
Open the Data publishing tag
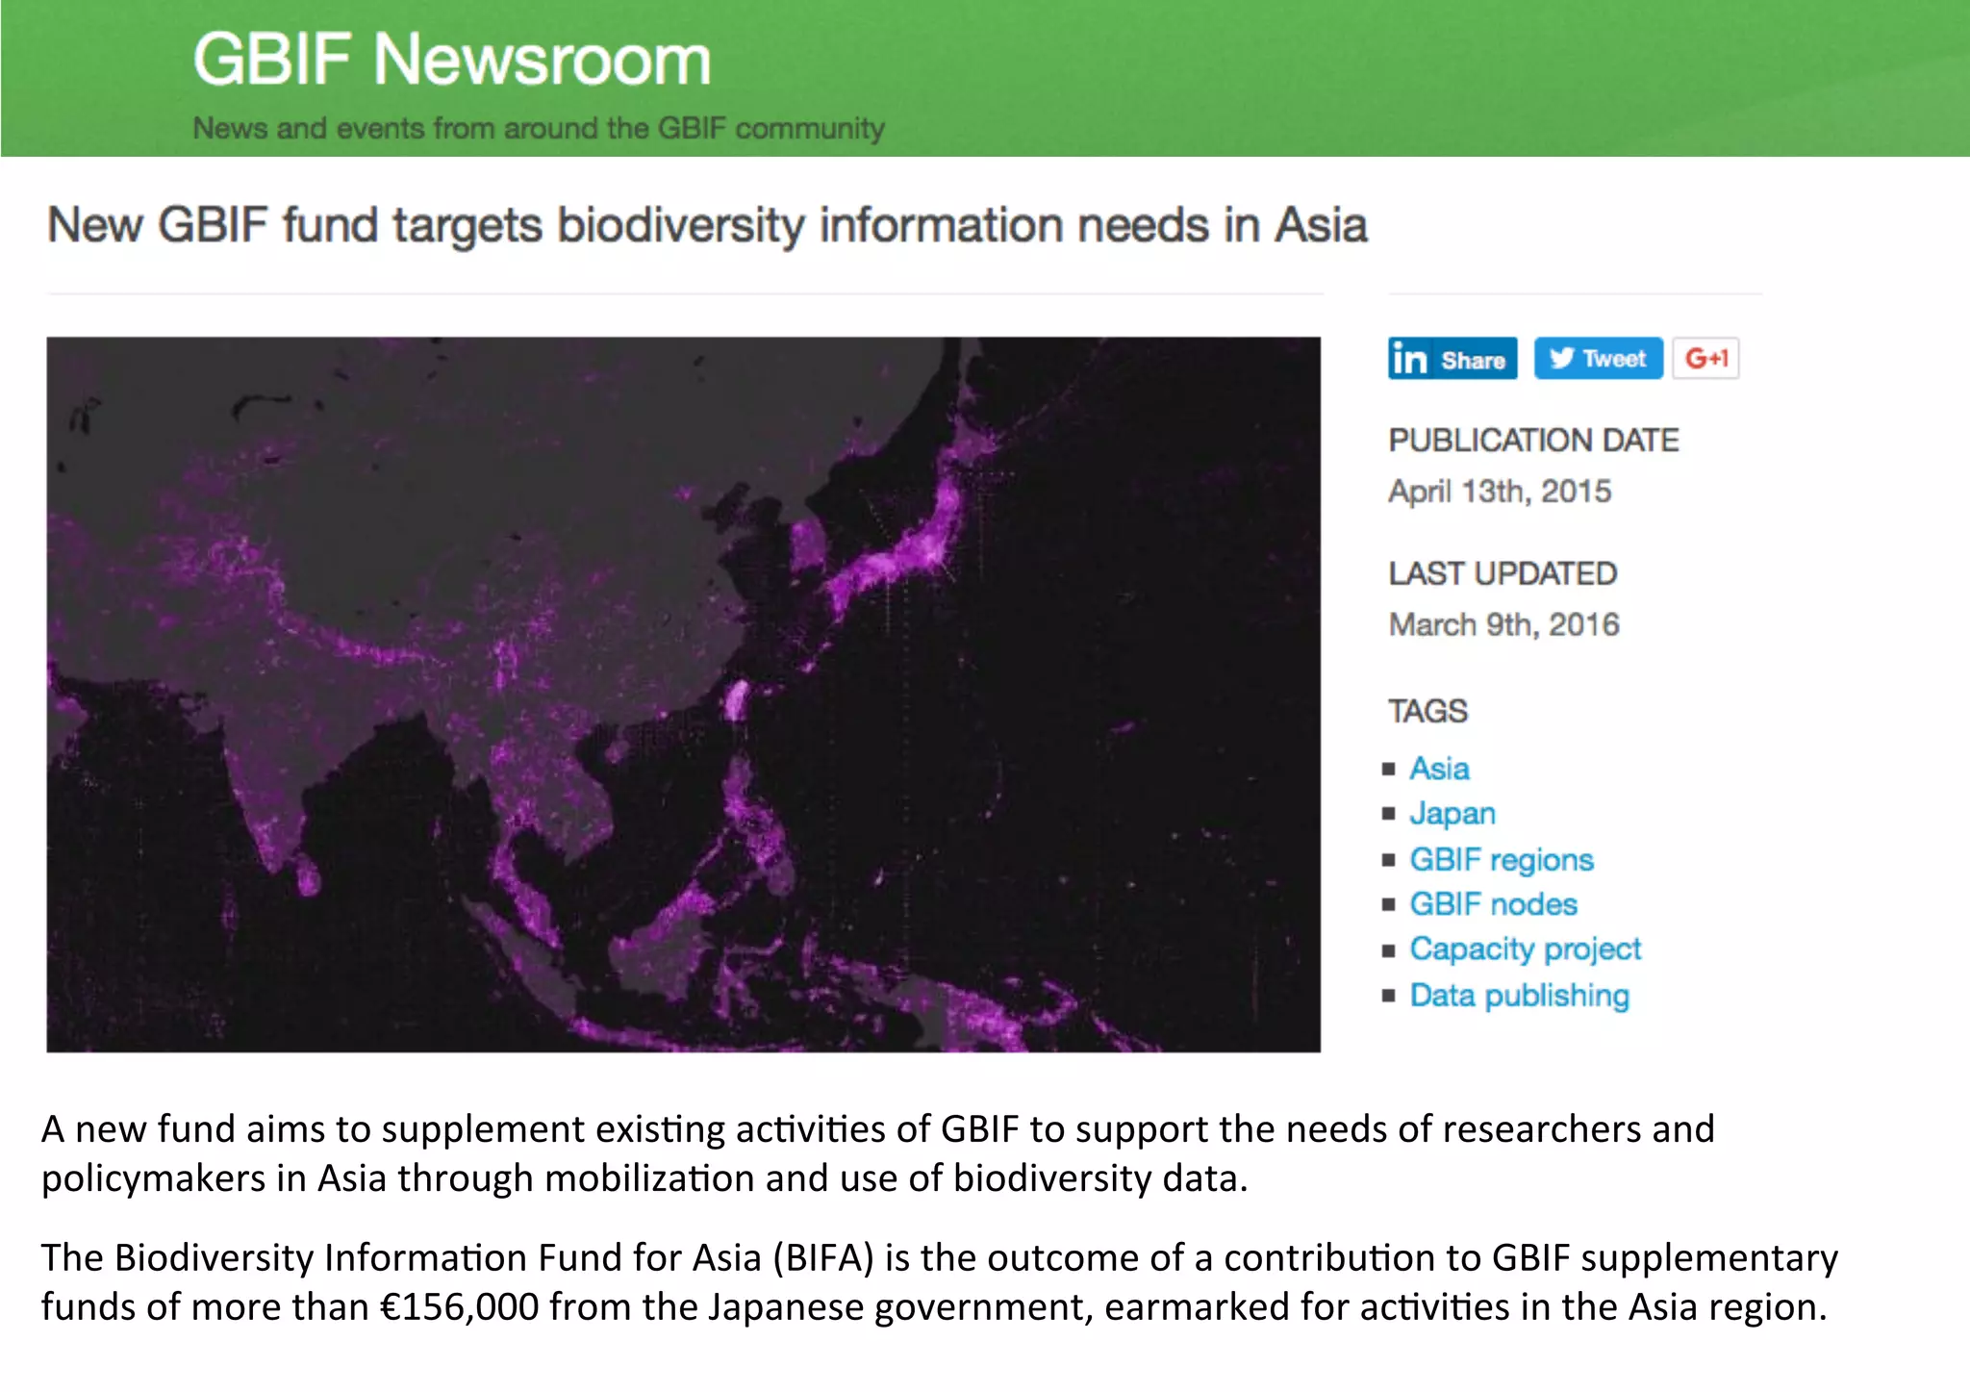click(x=1519, y=996)
